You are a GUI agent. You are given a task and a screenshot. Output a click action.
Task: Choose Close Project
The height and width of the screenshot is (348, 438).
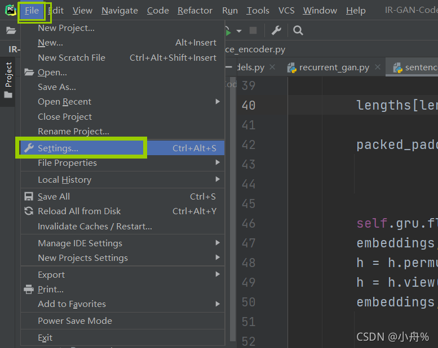coord(122,117)
